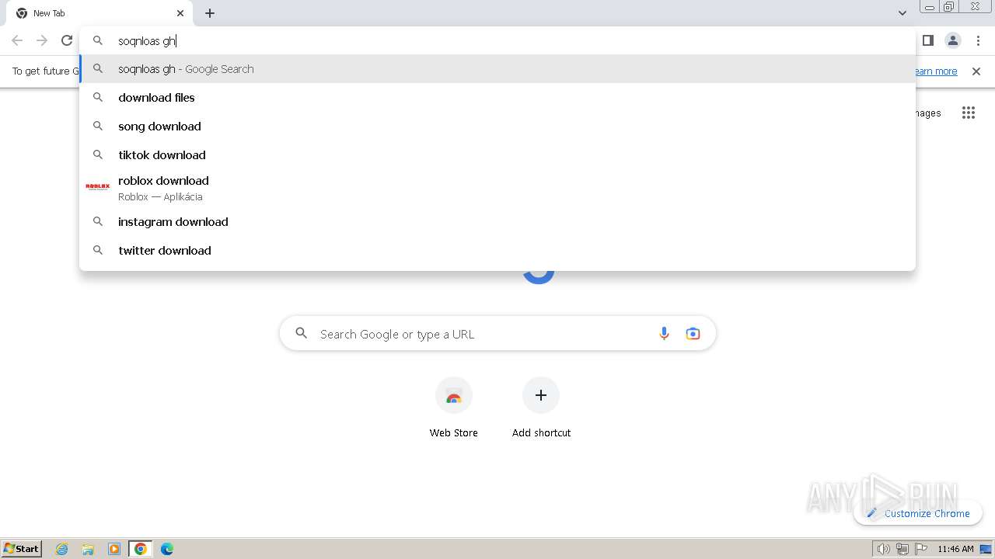Choose 'tiktok download' suggestion
995x559 pixels.
pos(497,155)
